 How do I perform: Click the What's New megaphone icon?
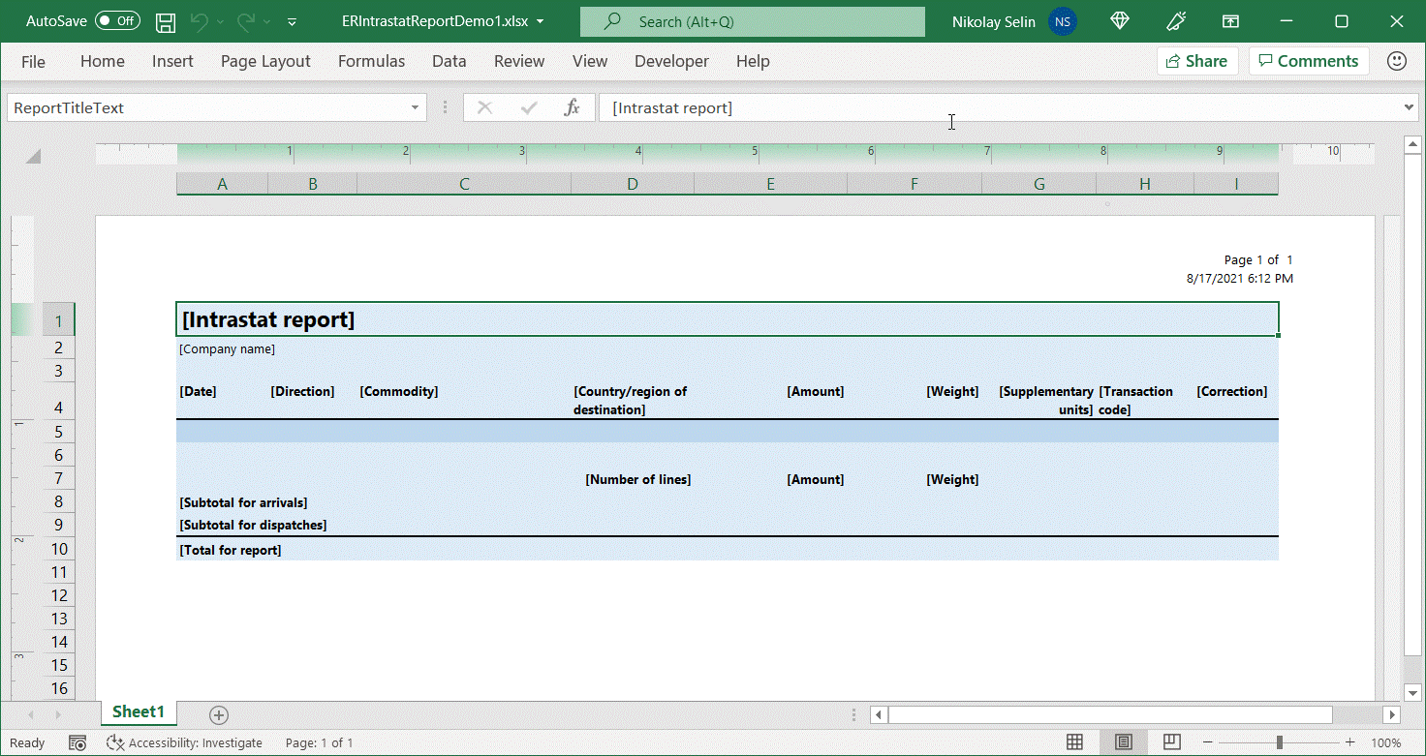1175,20
